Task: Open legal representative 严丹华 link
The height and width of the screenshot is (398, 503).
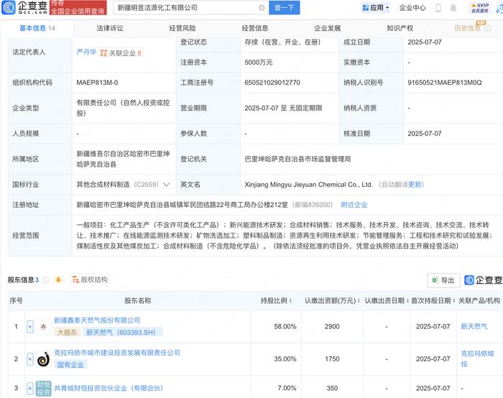Action: pos(86,52)
